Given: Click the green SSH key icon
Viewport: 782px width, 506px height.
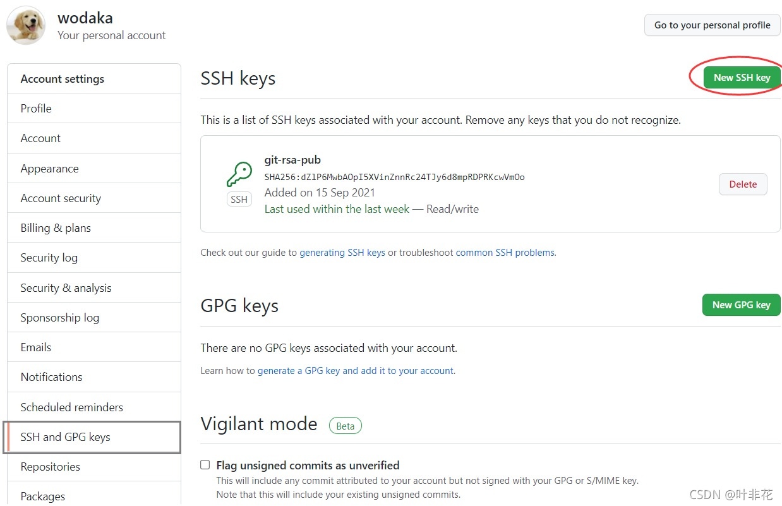Looking at the screenshot, I should 239,174.
